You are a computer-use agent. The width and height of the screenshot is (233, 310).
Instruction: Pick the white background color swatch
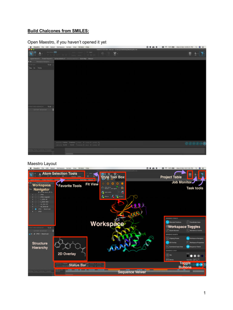pyautogui.click(x=191, y=256)
